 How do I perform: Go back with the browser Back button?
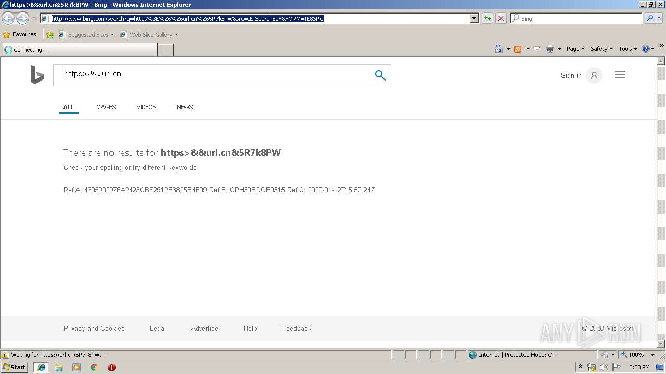click(x=8, y=19)
